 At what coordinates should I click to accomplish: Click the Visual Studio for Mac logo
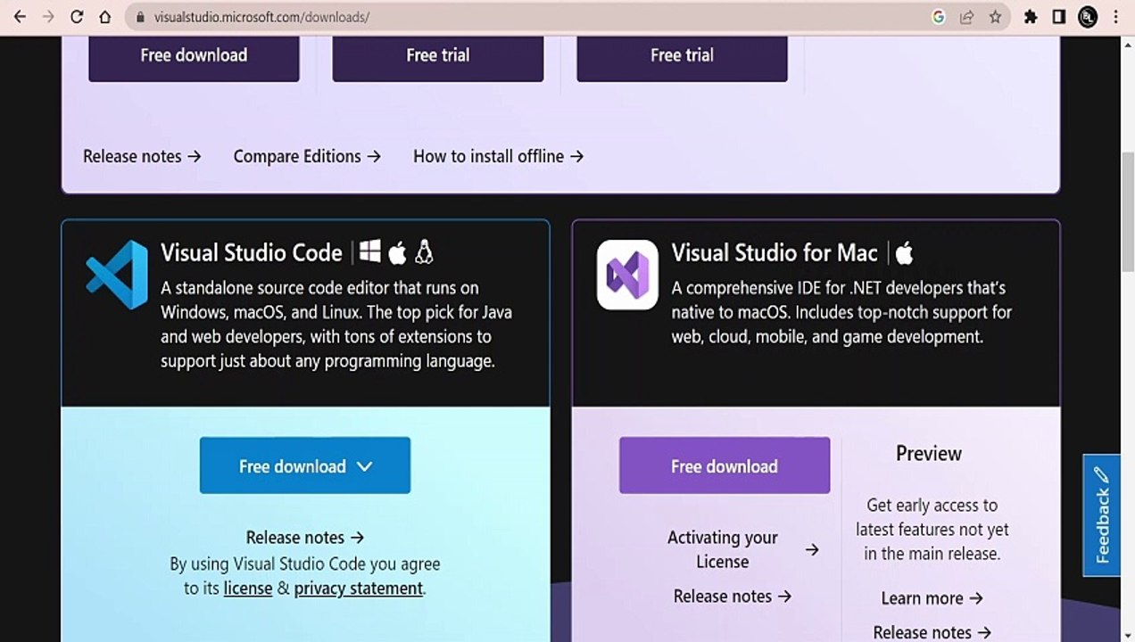(627, 275)
